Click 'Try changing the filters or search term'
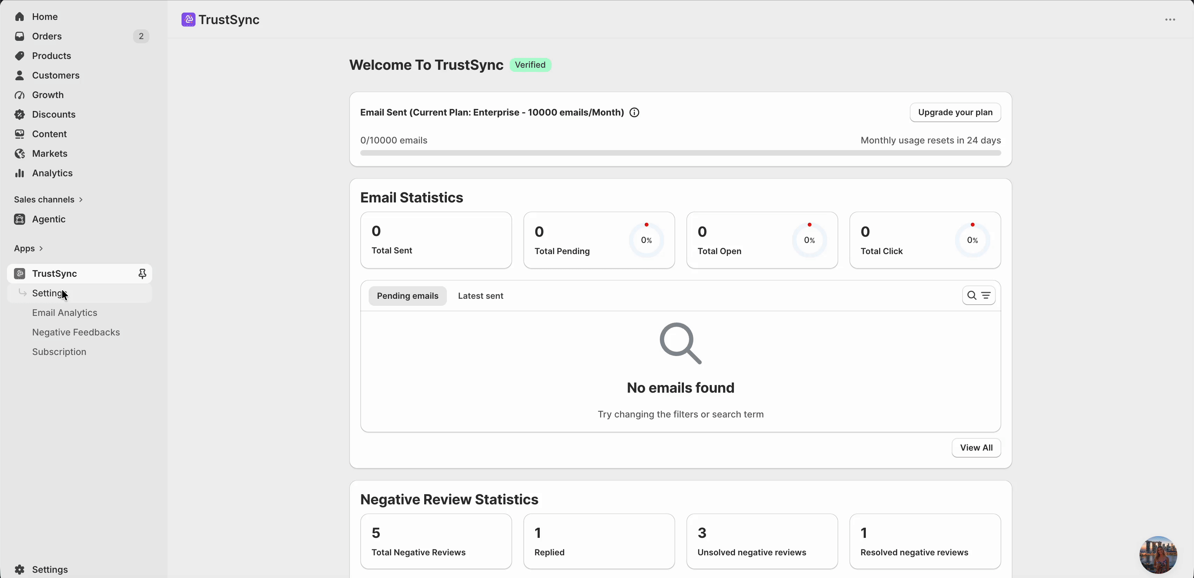Screen dimensions: 1194x578 680,414
